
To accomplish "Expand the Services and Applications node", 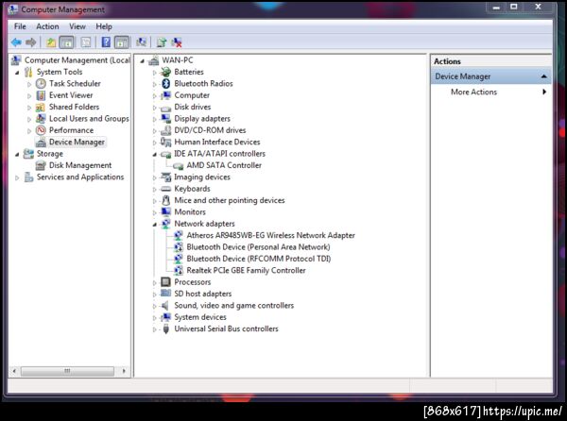I will coord(17,177).
